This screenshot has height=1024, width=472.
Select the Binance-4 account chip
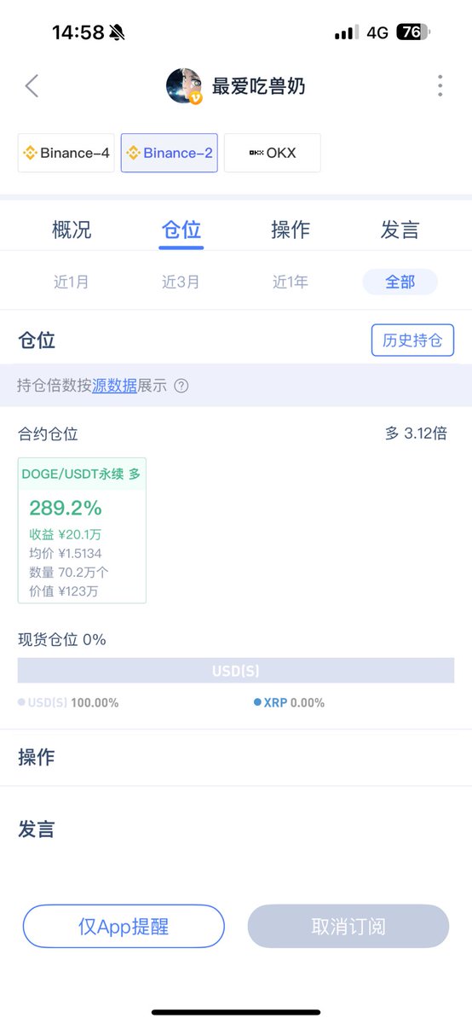66,153
